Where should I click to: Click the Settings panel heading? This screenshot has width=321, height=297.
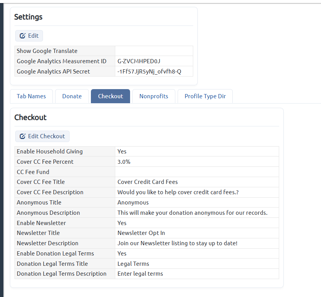(28, 17)
